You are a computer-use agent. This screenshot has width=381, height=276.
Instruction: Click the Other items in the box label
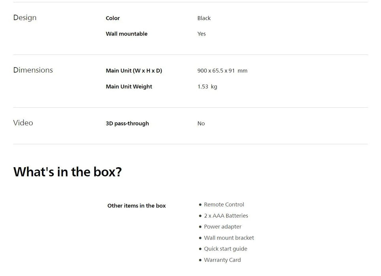136,206
